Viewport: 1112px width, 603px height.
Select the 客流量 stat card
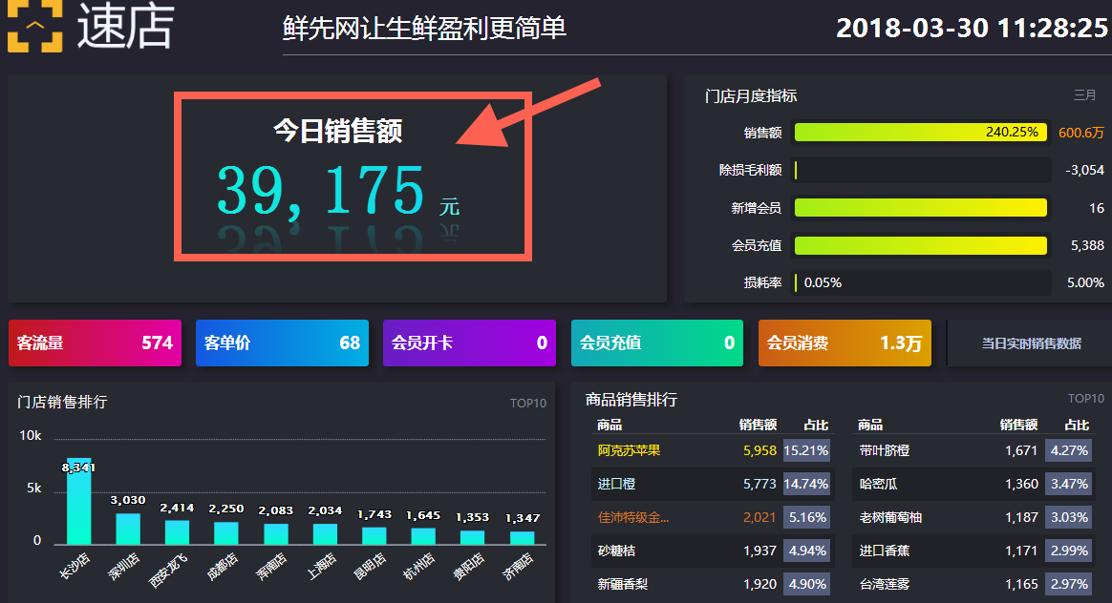[x=95, y=343]
